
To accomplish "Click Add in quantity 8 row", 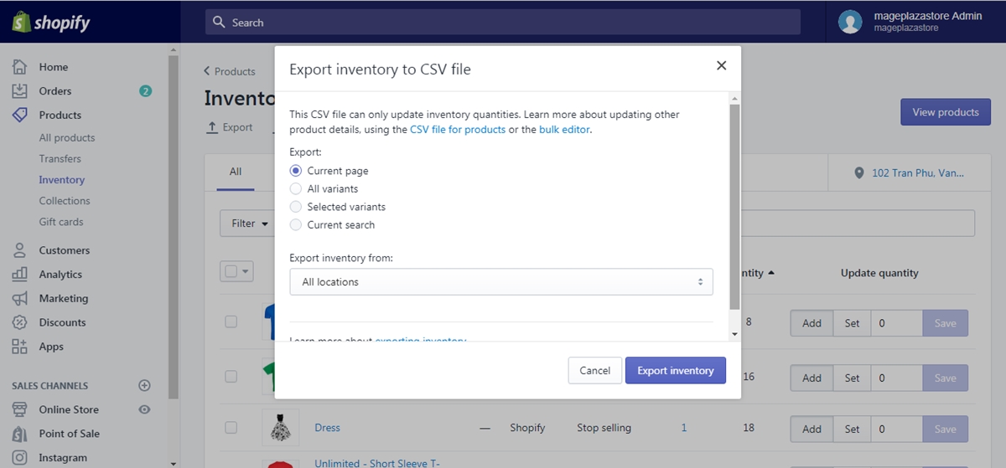I will pos(812,323).
